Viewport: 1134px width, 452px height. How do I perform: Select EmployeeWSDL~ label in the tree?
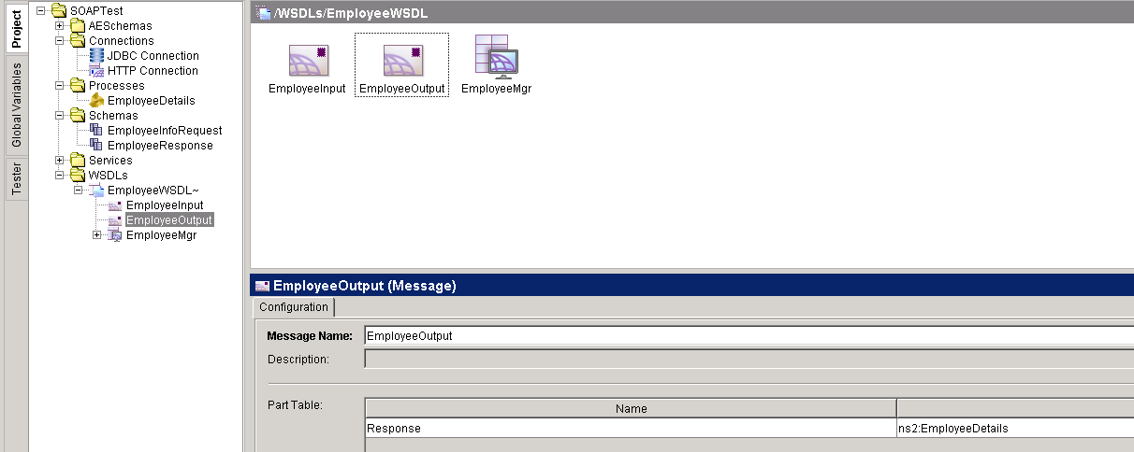click(x=153, y=191)
